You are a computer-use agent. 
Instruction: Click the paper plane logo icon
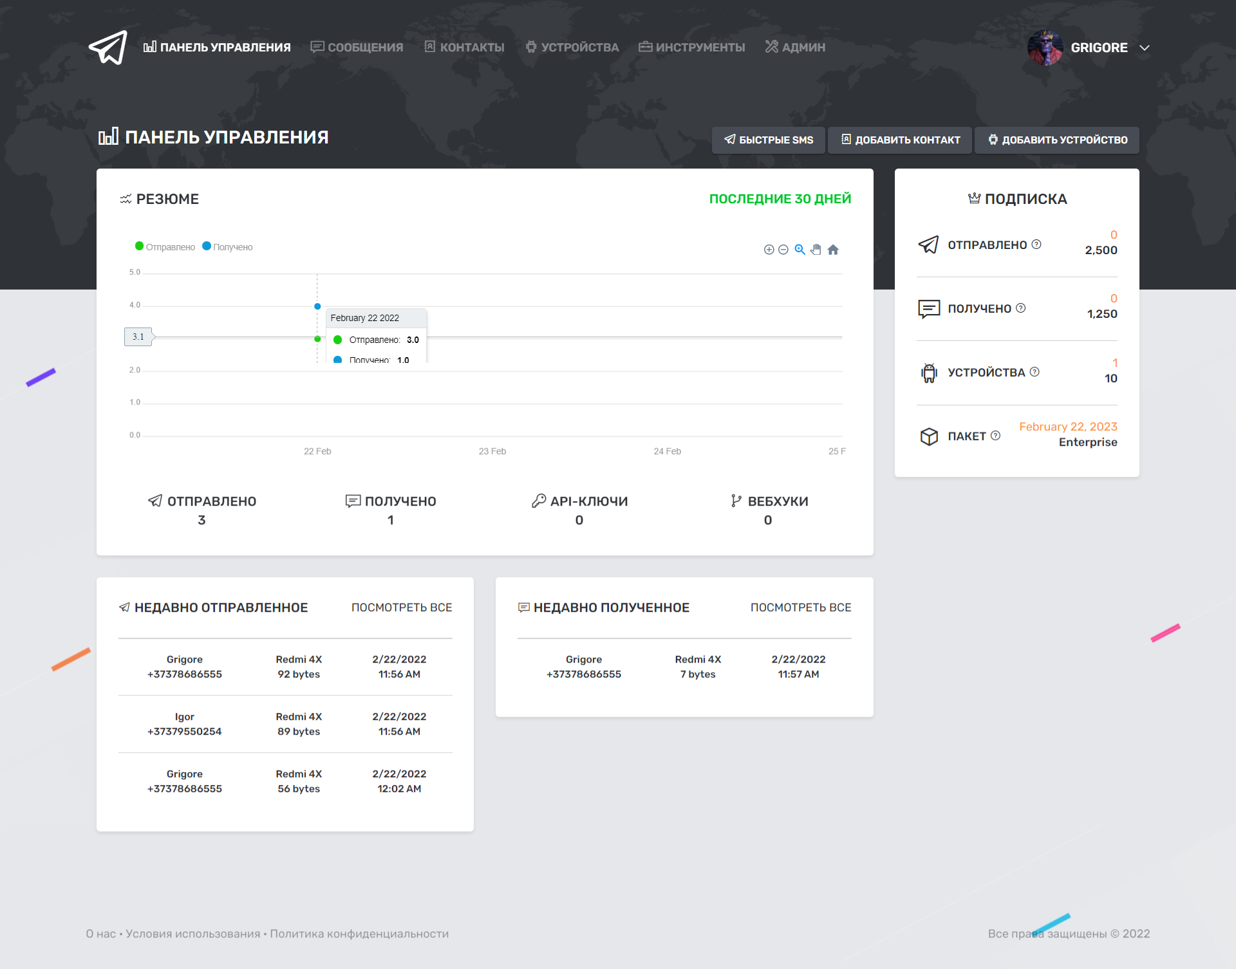coord(108,47)
